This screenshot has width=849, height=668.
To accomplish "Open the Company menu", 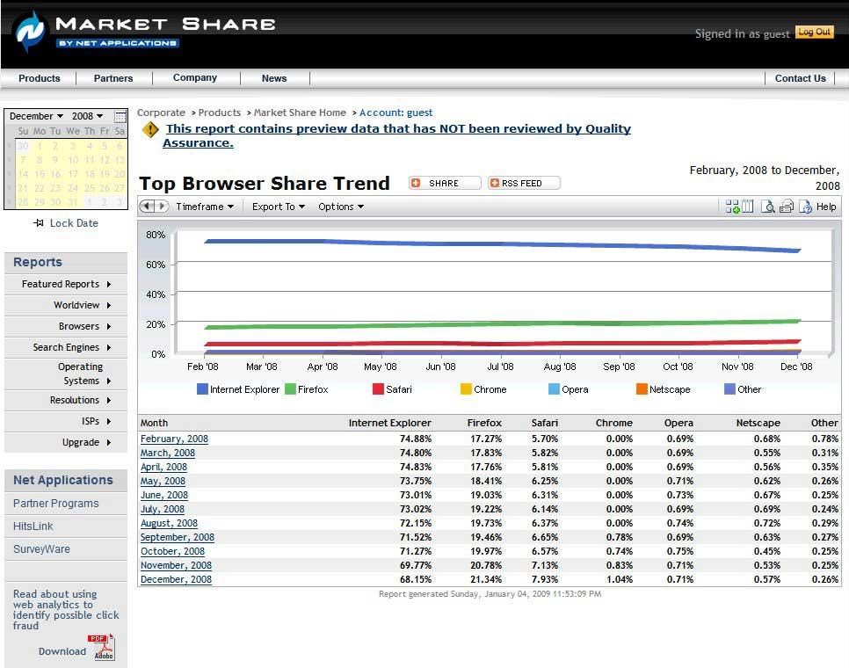I will pos(195,78).
